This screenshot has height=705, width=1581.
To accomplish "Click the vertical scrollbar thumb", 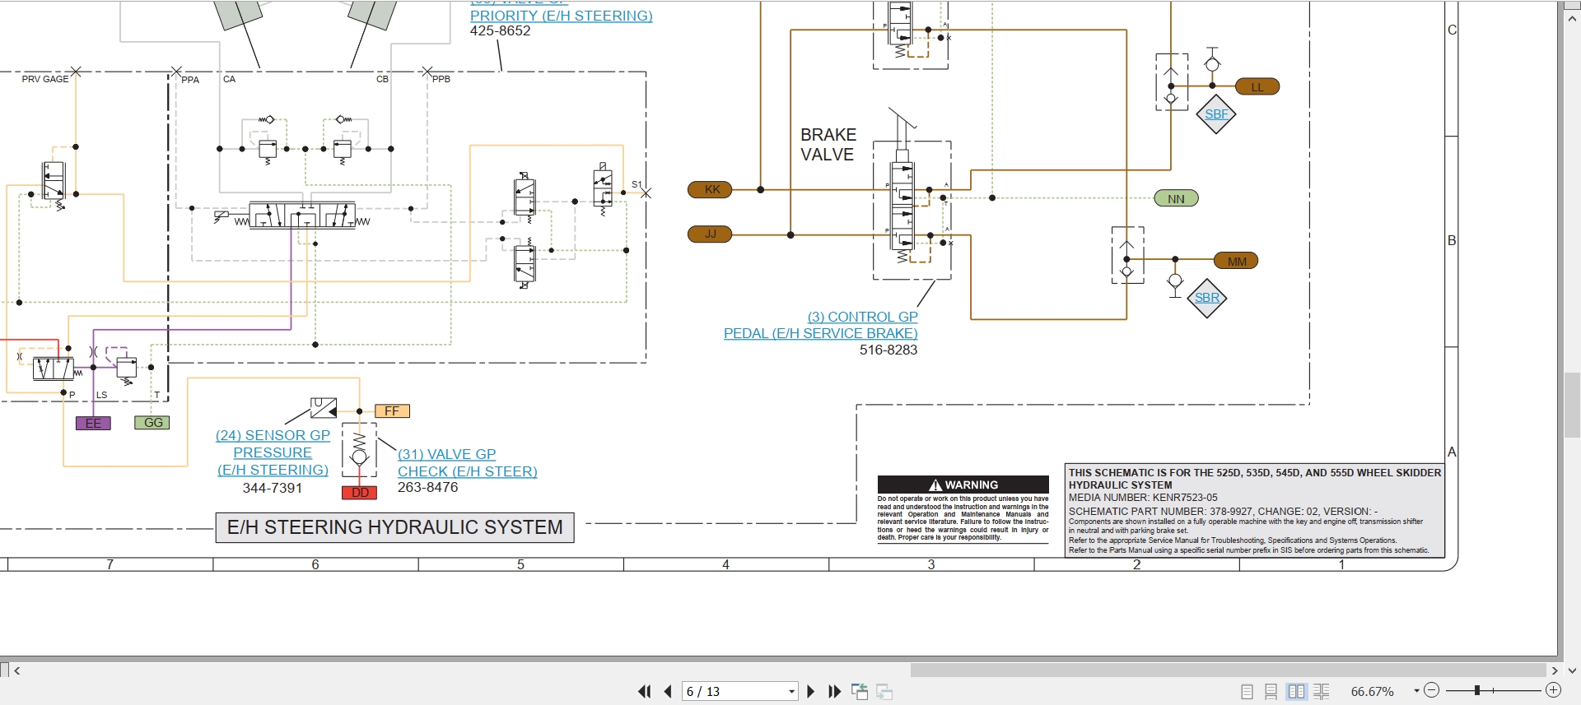I will pyautogui.click(x=1571, y=405).
